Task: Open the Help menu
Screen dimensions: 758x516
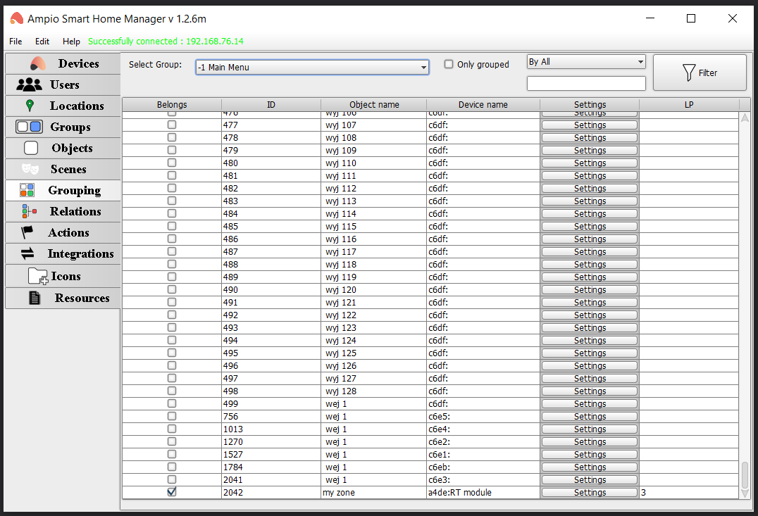Action: pos(71,42)
